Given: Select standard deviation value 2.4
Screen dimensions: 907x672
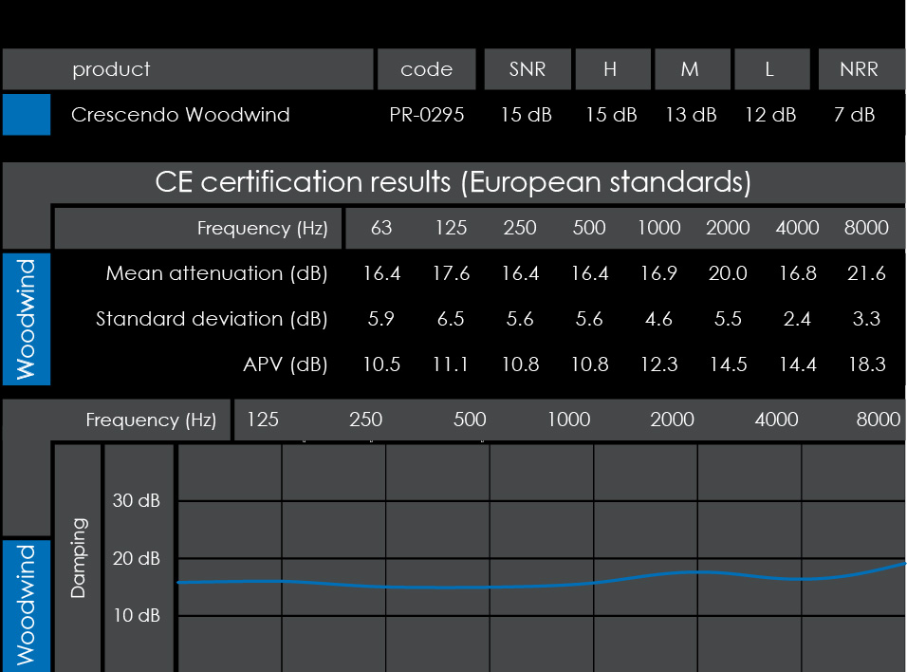Looking at the screenshot, I should pos(797,319).
